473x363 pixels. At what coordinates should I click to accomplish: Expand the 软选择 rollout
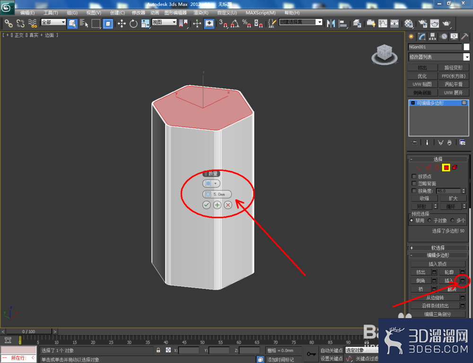coord(438,248)
